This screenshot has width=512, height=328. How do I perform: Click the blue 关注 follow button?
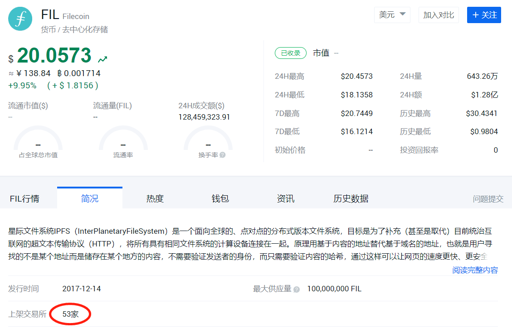tap(484, 15)
